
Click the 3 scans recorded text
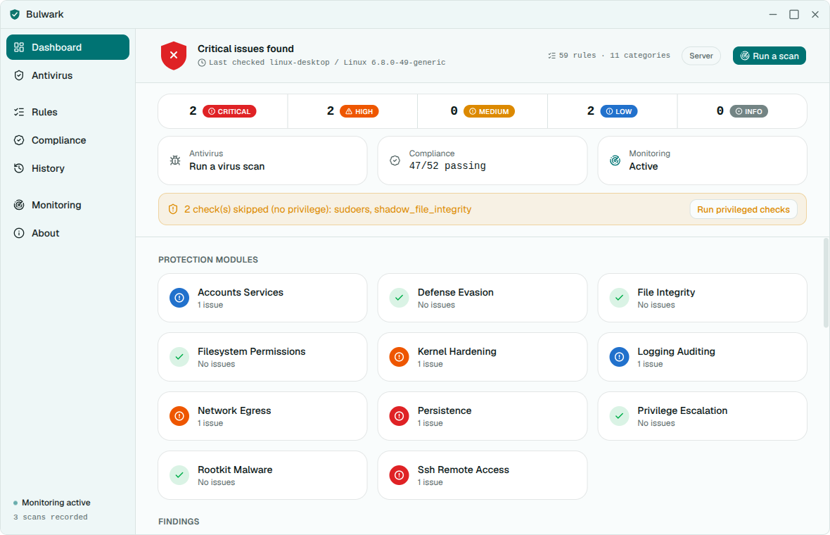point(50,517)
